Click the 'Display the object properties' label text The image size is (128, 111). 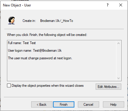48,86
